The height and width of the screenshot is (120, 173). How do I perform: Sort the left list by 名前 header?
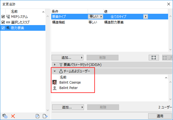(x=28, y=11)
